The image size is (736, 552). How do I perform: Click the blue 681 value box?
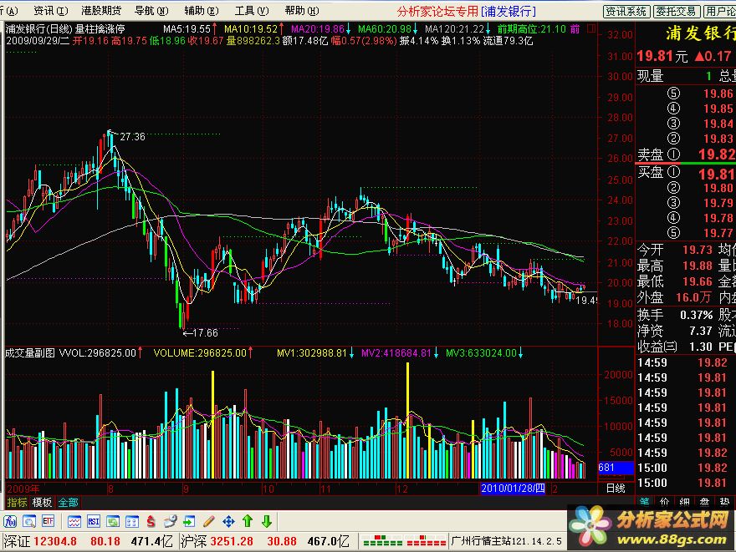[x=616, y=467]
